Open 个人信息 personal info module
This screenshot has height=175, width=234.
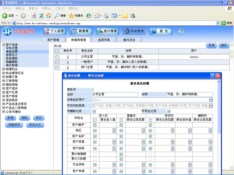[x=55, y=31]
